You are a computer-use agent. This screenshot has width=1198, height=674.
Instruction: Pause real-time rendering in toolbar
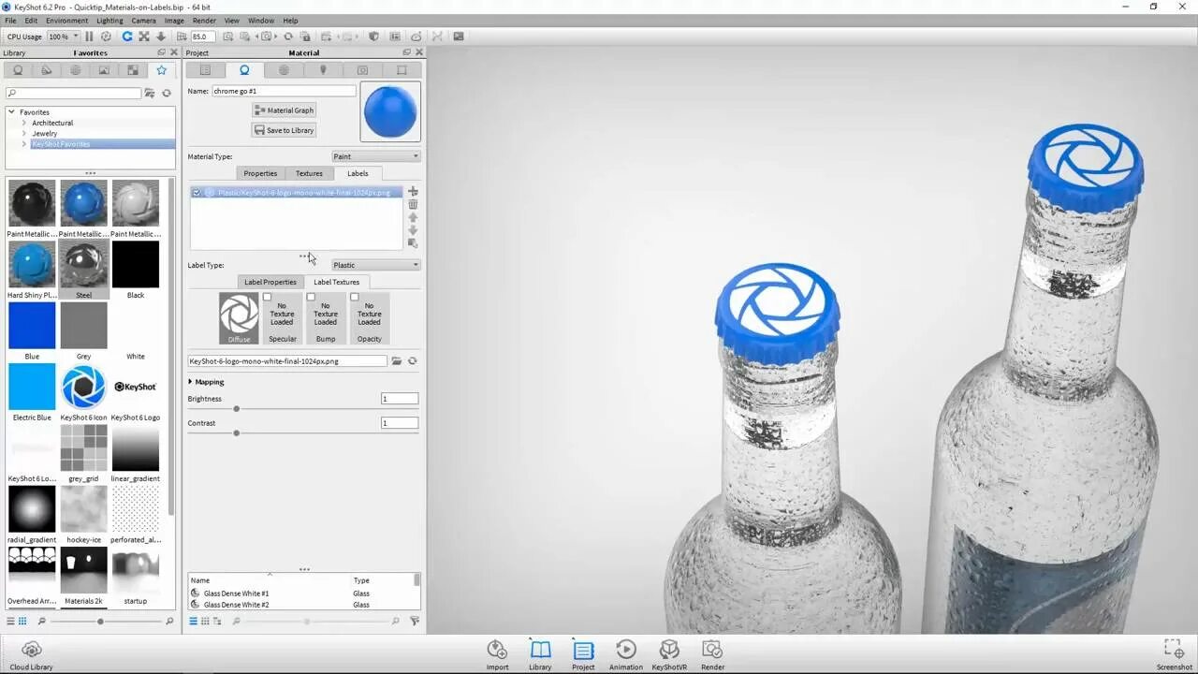(89, 37)
